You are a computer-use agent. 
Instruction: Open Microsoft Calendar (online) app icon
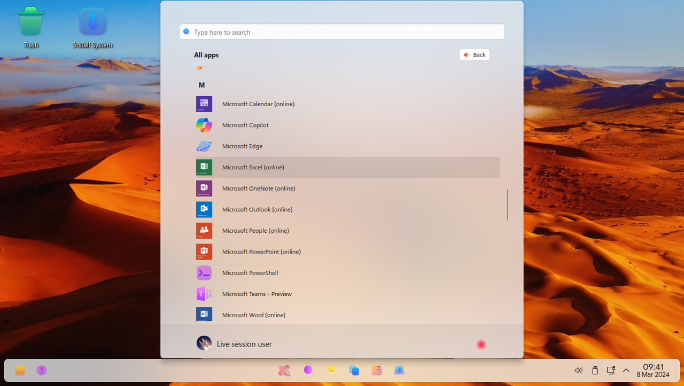pos(204,104)
